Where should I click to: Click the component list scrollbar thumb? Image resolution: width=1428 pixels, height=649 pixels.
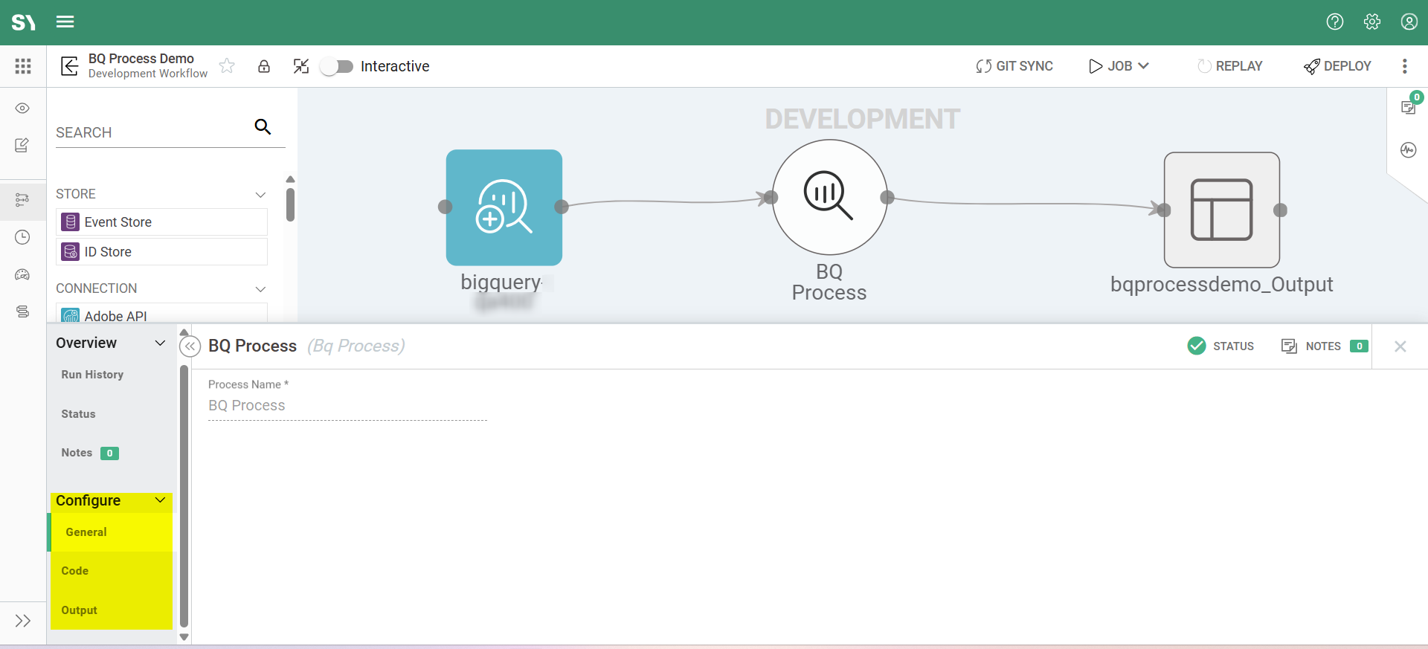(290, 204)
